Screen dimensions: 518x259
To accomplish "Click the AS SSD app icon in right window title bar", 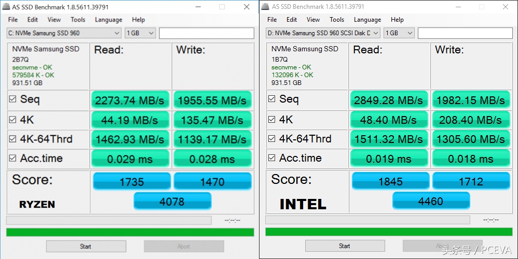I will [265, 7].
